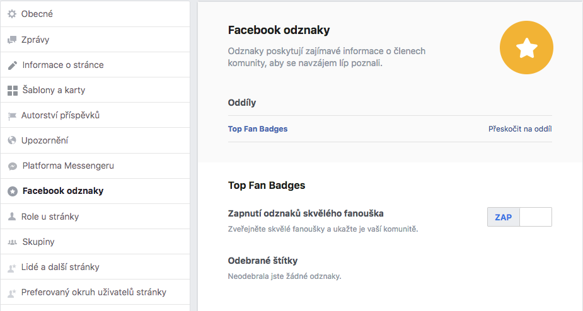Click the flag icon for Autorství příspěvků
This screenshot has height=311, width=583.
[12, 116]
